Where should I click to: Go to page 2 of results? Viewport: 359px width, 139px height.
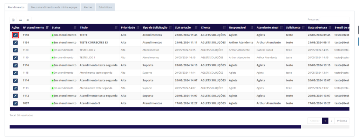(331, 121)
